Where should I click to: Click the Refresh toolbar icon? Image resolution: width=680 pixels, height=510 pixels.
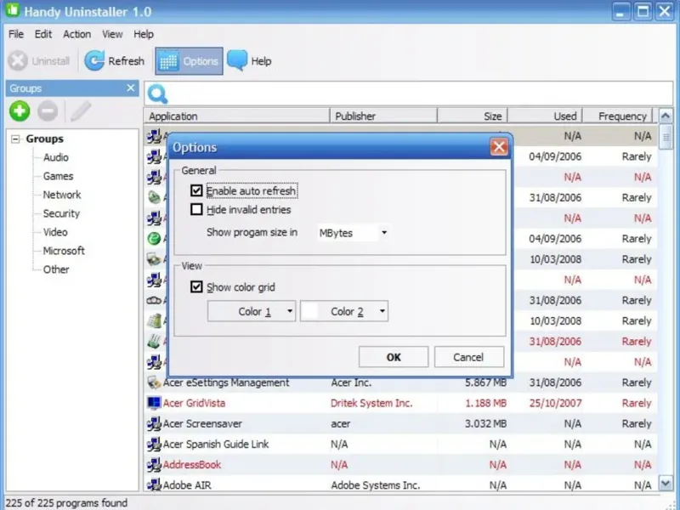(x=94, y=60)
